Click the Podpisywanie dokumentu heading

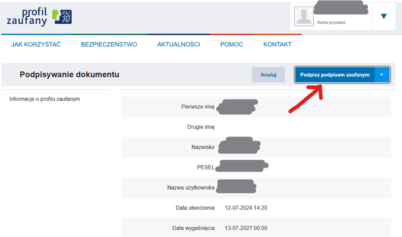[69, 74]
